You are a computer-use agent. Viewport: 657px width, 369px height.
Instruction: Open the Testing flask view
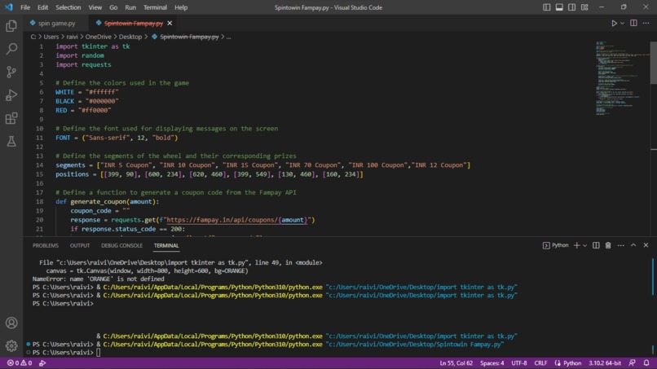pyautogui.click(x=11, y=141)
